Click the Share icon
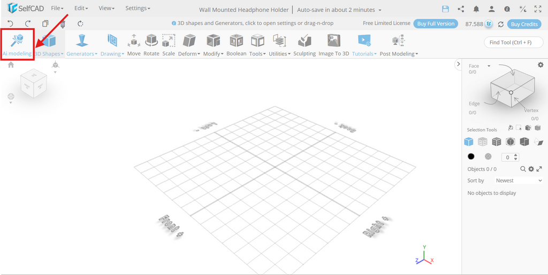 (461, 9)
